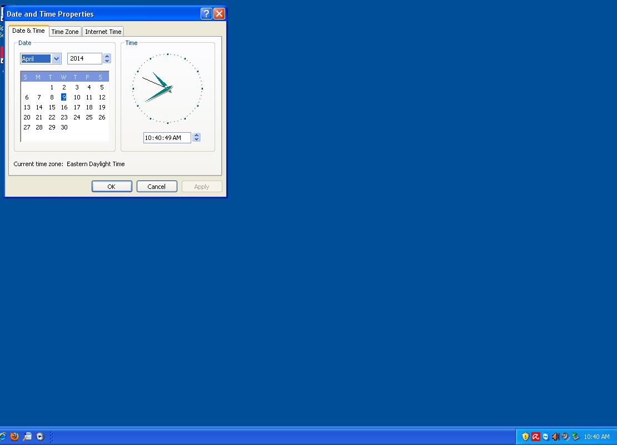The width and height of the screenshot is (617, 445).
Task: Increment the time with the up spinner
Action: [196, 135]
